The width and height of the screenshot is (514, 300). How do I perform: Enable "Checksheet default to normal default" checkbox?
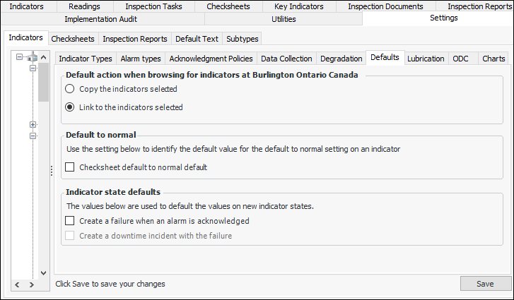coord(70,168)
